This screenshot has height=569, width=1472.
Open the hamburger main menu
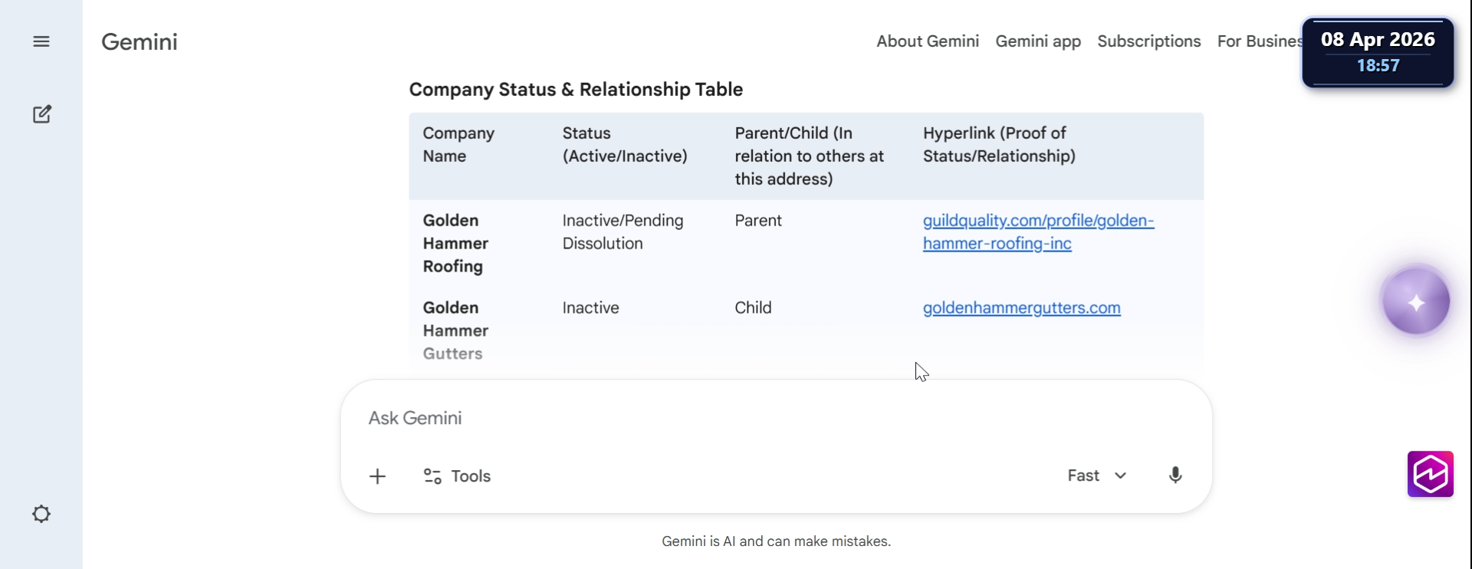coord(41,41)
